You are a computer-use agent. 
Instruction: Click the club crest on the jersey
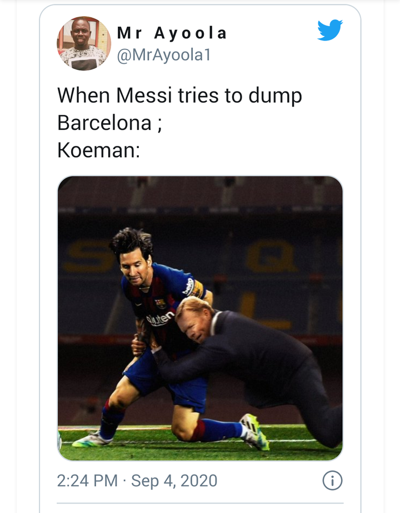coord(160,303)
